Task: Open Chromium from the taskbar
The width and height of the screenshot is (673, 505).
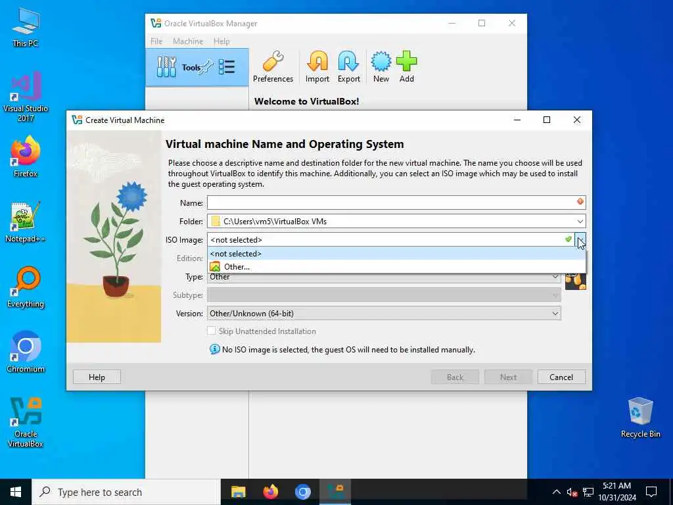Action: point(302,492)
